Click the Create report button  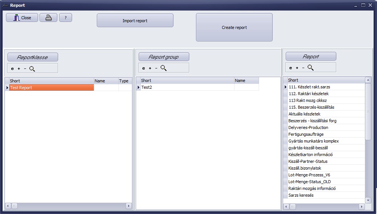pyautogui.click(x=234, y=27)
